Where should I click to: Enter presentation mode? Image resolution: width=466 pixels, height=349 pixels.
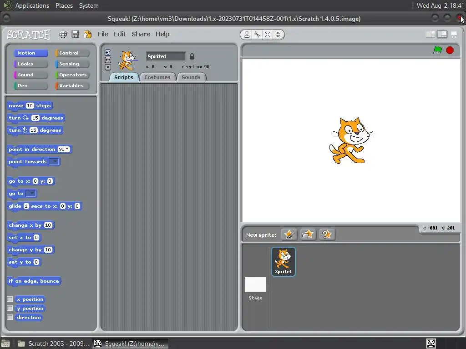[454, 35]
